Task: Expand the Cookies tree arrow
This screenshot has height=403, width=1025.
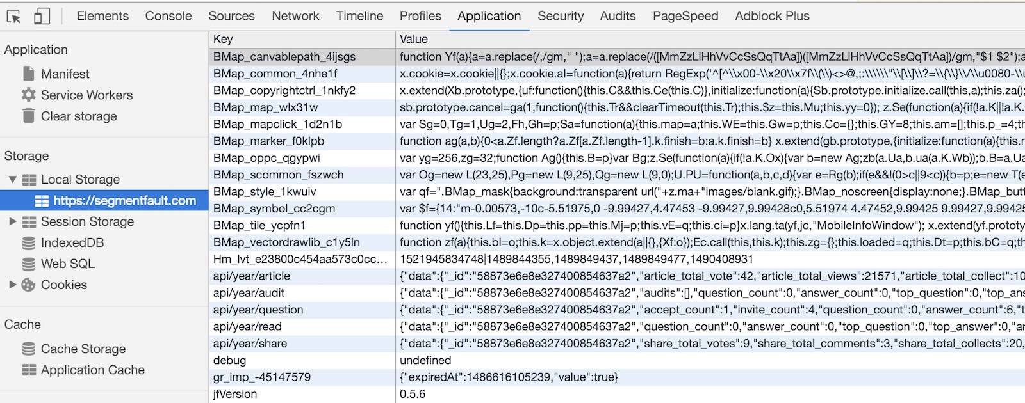Action: [x=12, y=285]
